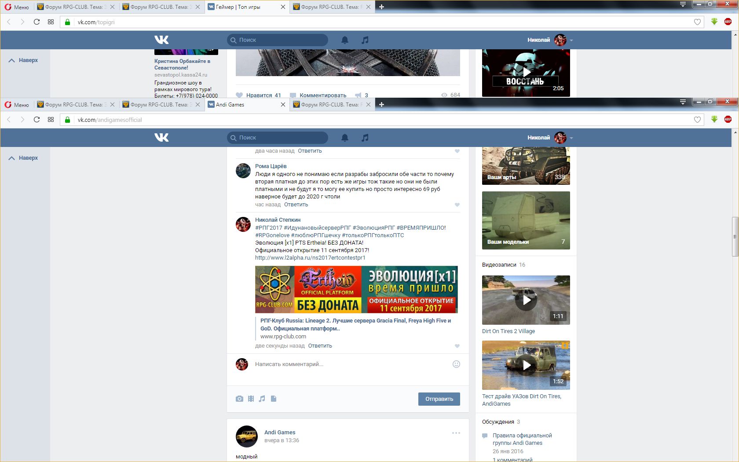739x462 pixels.
Task: Click the ABP icon in the back window toolbar
Action: pos(728,22)
